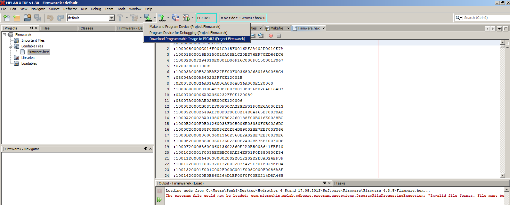This screenshot has width=510, height=205.
Task: Close the Navigator panel
Action: click(150, 149)
